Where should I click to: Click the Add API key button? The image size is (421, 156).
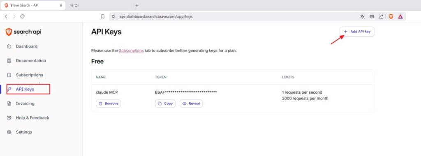[357, 32]
